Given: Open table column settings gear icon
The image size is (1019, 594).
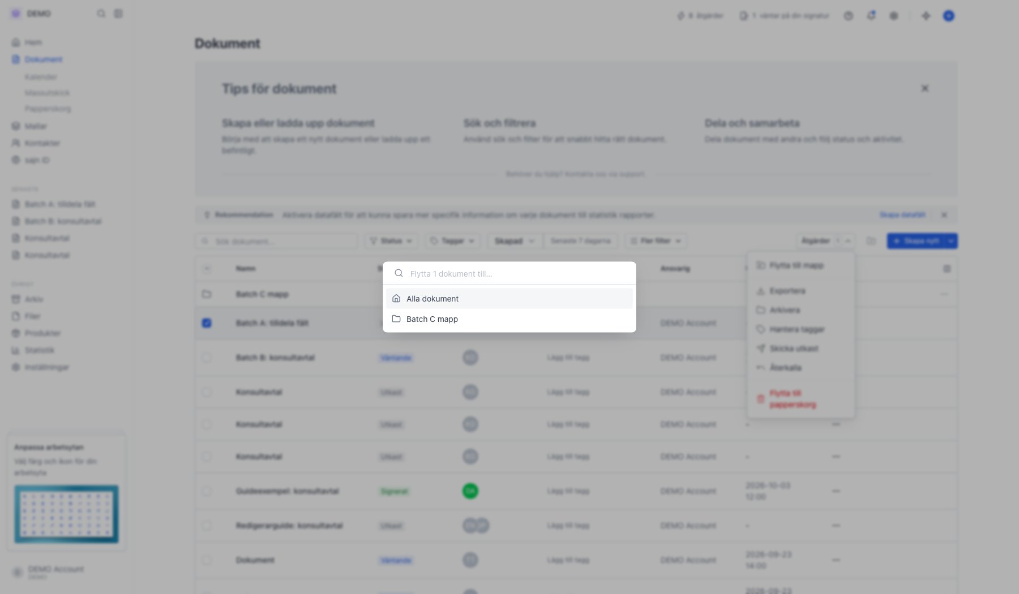Looking at the screenshot, I should point(947,269).
